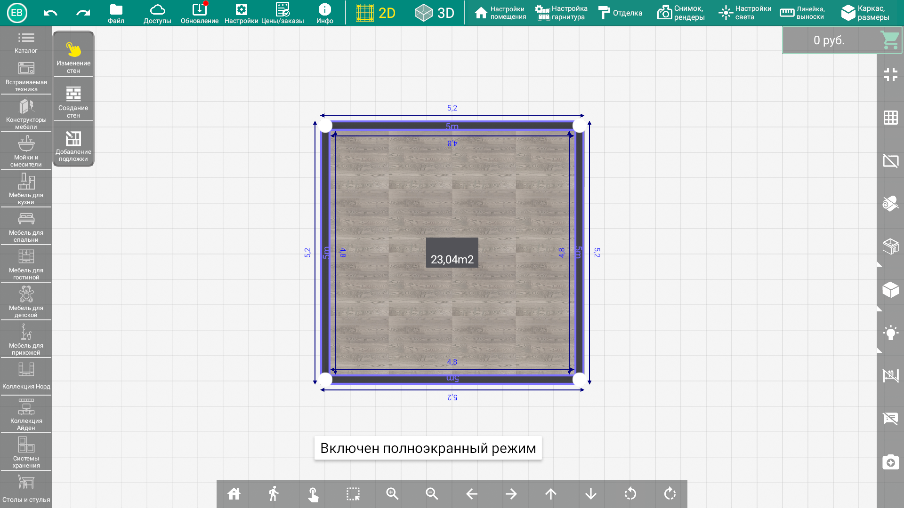Screen dimensions: 904x508
Task: Rotate view clockwise
Action: click(x=670, y=494)
